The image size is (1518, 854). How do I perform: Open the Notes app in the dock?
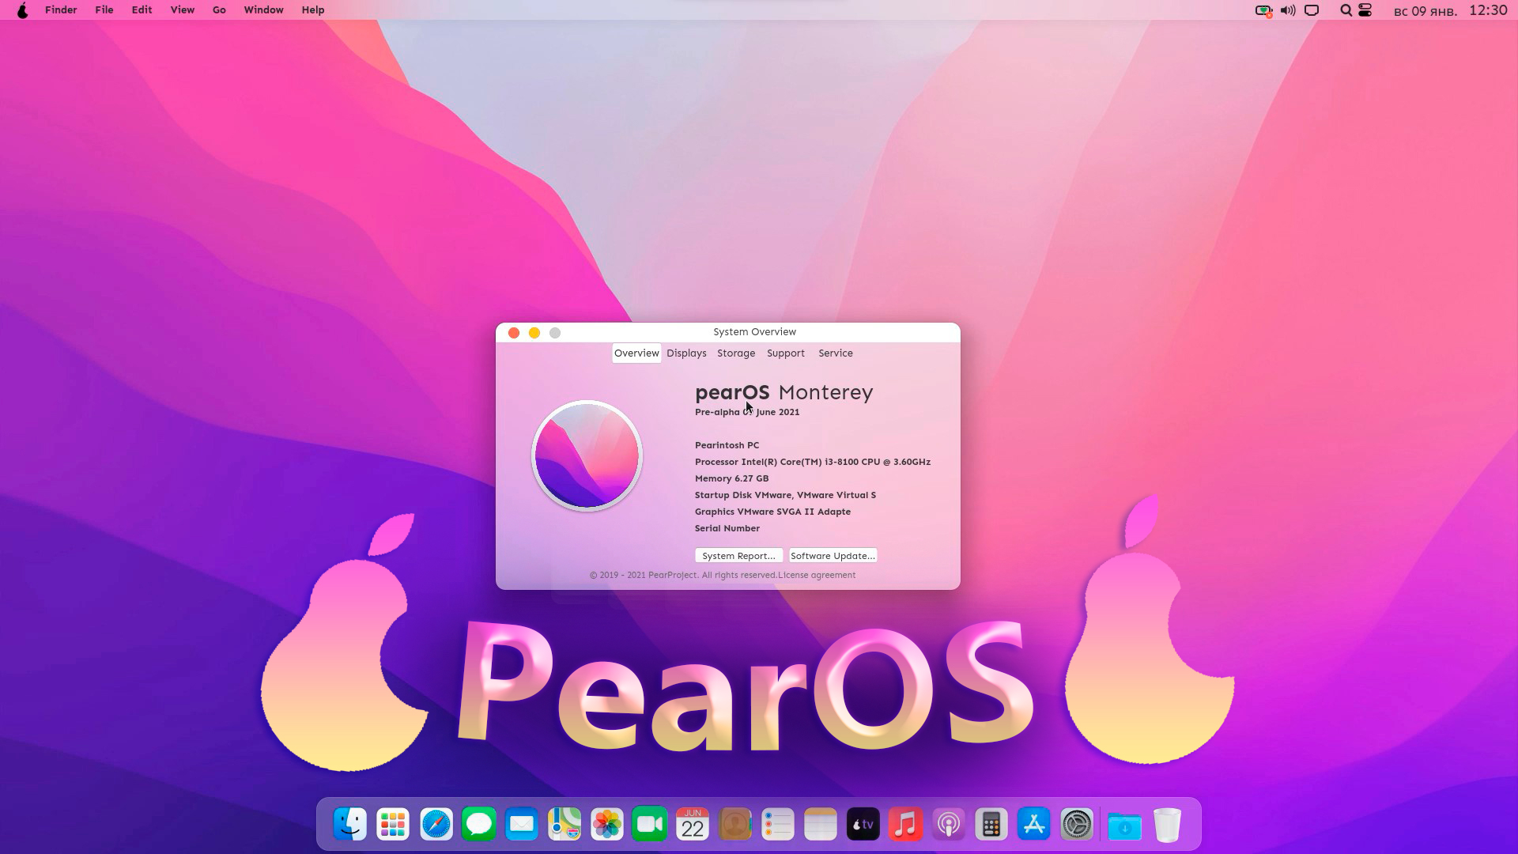point(820,825)
